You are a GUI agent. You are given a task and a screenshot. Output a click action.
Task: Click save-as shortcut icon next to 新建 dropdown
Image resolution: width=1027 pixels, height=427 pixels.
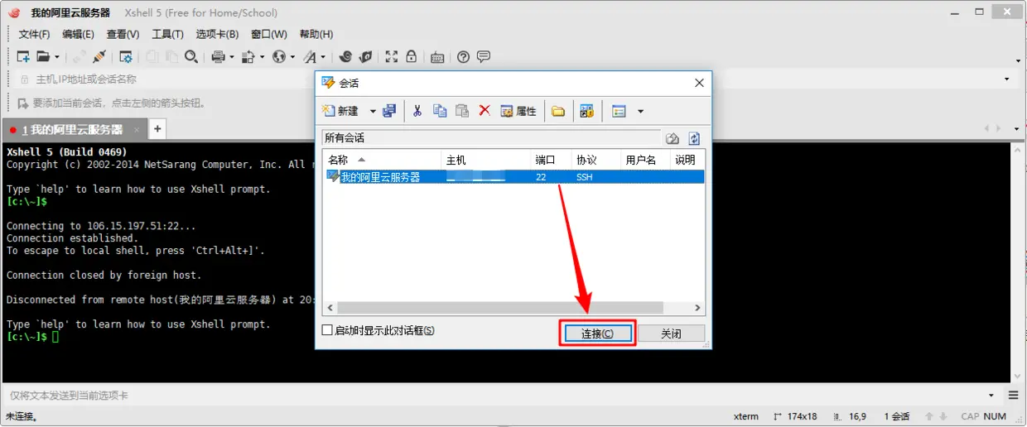coord(389,111)
